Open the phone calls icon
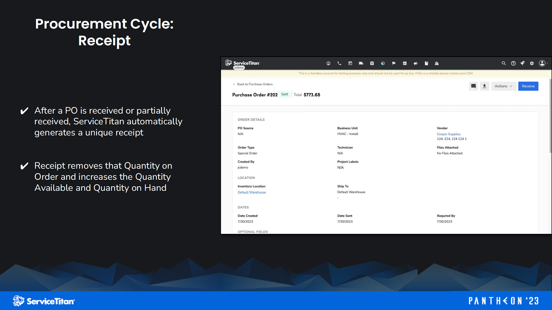This screenshot has height=310, width=552. click(x=339, y=63)
